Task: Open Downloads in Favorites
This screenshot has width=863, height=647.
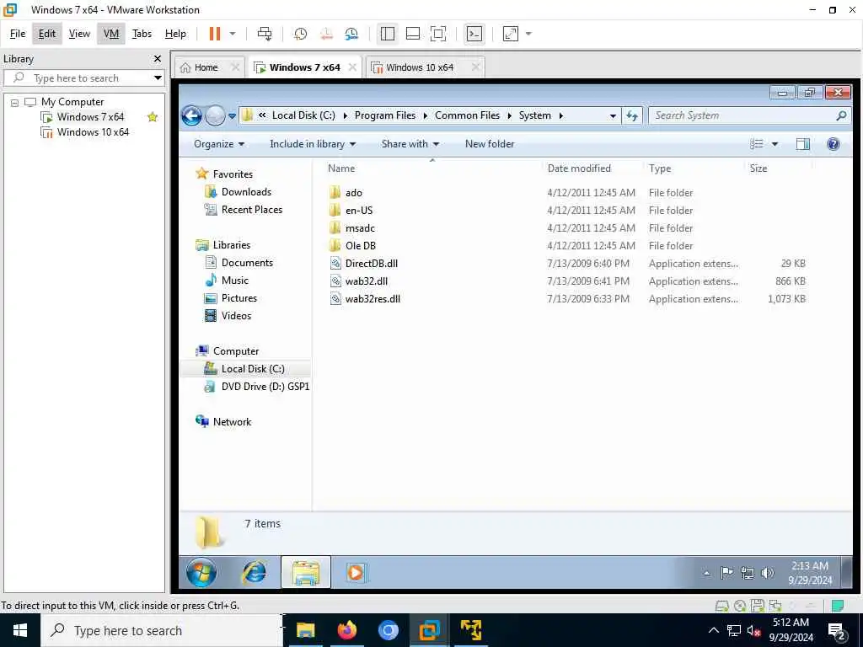Action: tap(246, 192)
